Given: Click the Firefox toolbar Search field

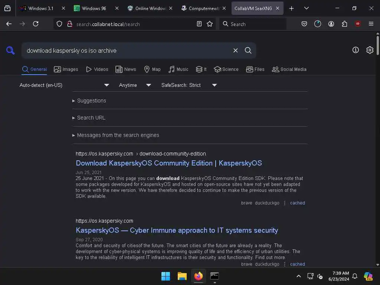Looking at the screenshot, I should coord(253,24).
